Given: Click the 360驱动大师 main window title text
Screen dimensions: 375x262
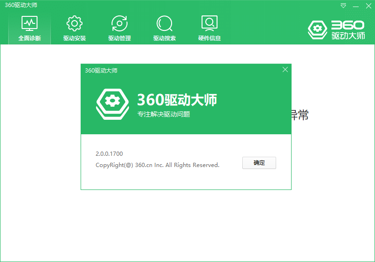Looking at the screenshot, I should 21,5.
